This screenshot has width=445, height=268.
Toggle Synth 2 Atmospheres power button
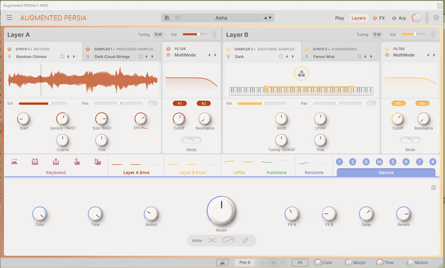(x=306, y=49)
